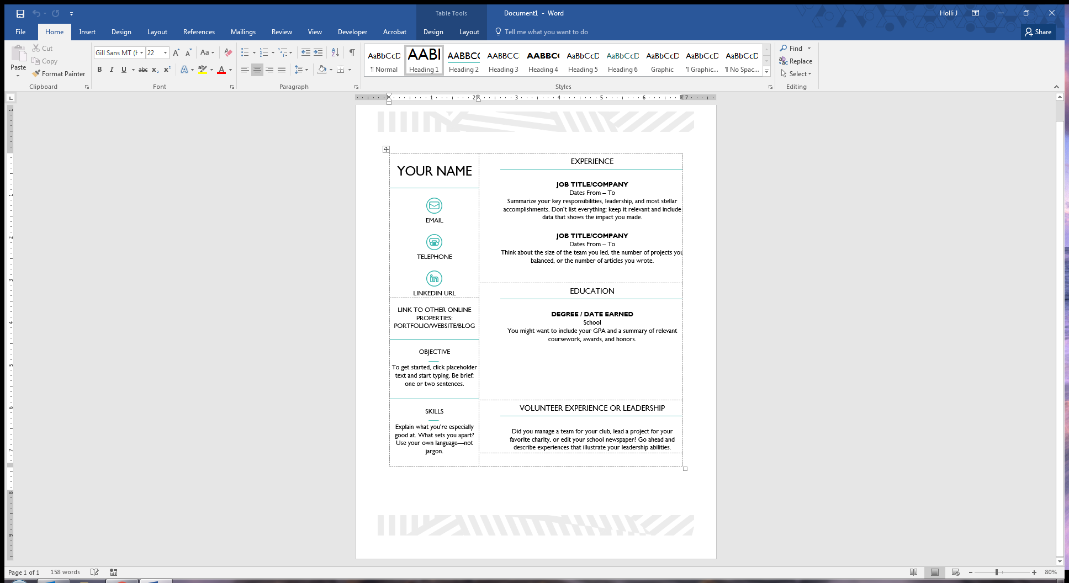1069x583 pixels.
Task: Click Replace in Editing group
Action: tap(796, 61)
